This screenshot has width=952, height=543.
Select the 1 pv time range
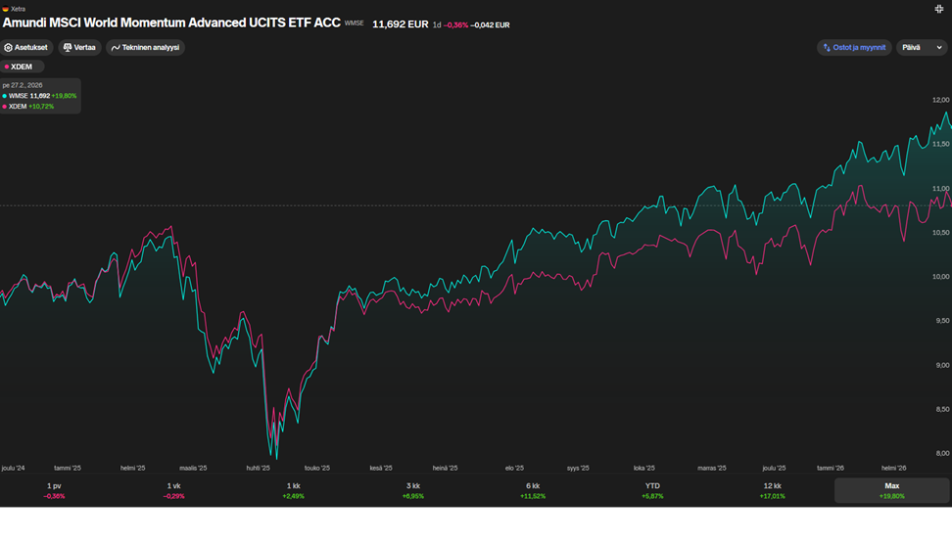pos(55,490)
